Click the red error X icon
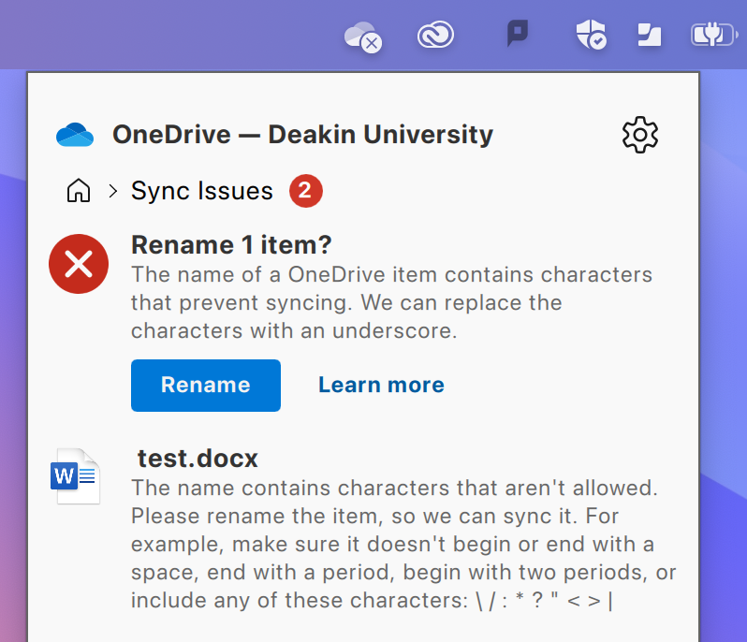 [x=79, y=266]
